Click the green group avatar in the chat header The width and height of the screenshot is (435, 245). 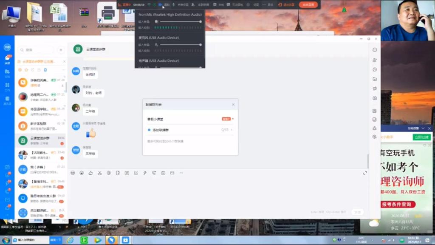coord(78,49)
